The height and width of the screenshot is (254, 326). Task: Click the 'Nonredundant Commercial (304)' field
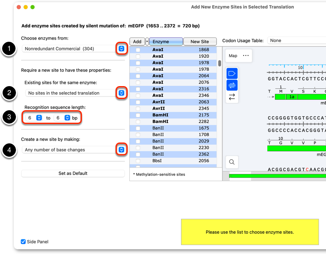(70, 49)
